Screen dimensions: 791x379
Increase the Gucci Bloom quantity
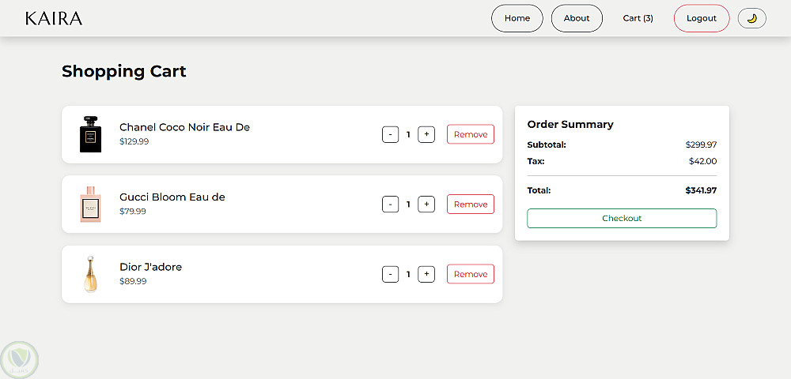(x=426, y=205)
